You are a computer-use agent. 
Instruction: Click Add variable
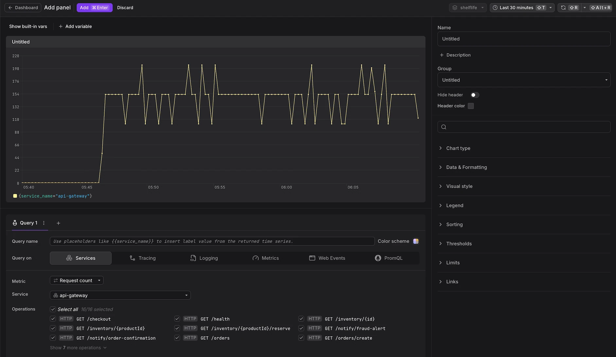(x=75, y=26)
